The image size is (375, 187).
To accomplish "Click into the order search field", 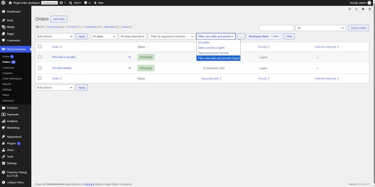I will (276, 28).
